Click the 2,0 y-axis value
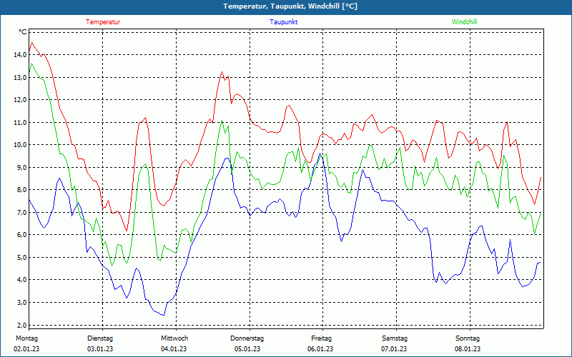The width and height of the screenshot is (572, 357). [21, 325]
